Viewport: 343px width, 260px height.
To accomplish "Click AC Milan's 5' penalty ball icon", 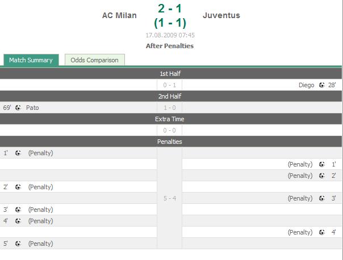I will point(18,244).
